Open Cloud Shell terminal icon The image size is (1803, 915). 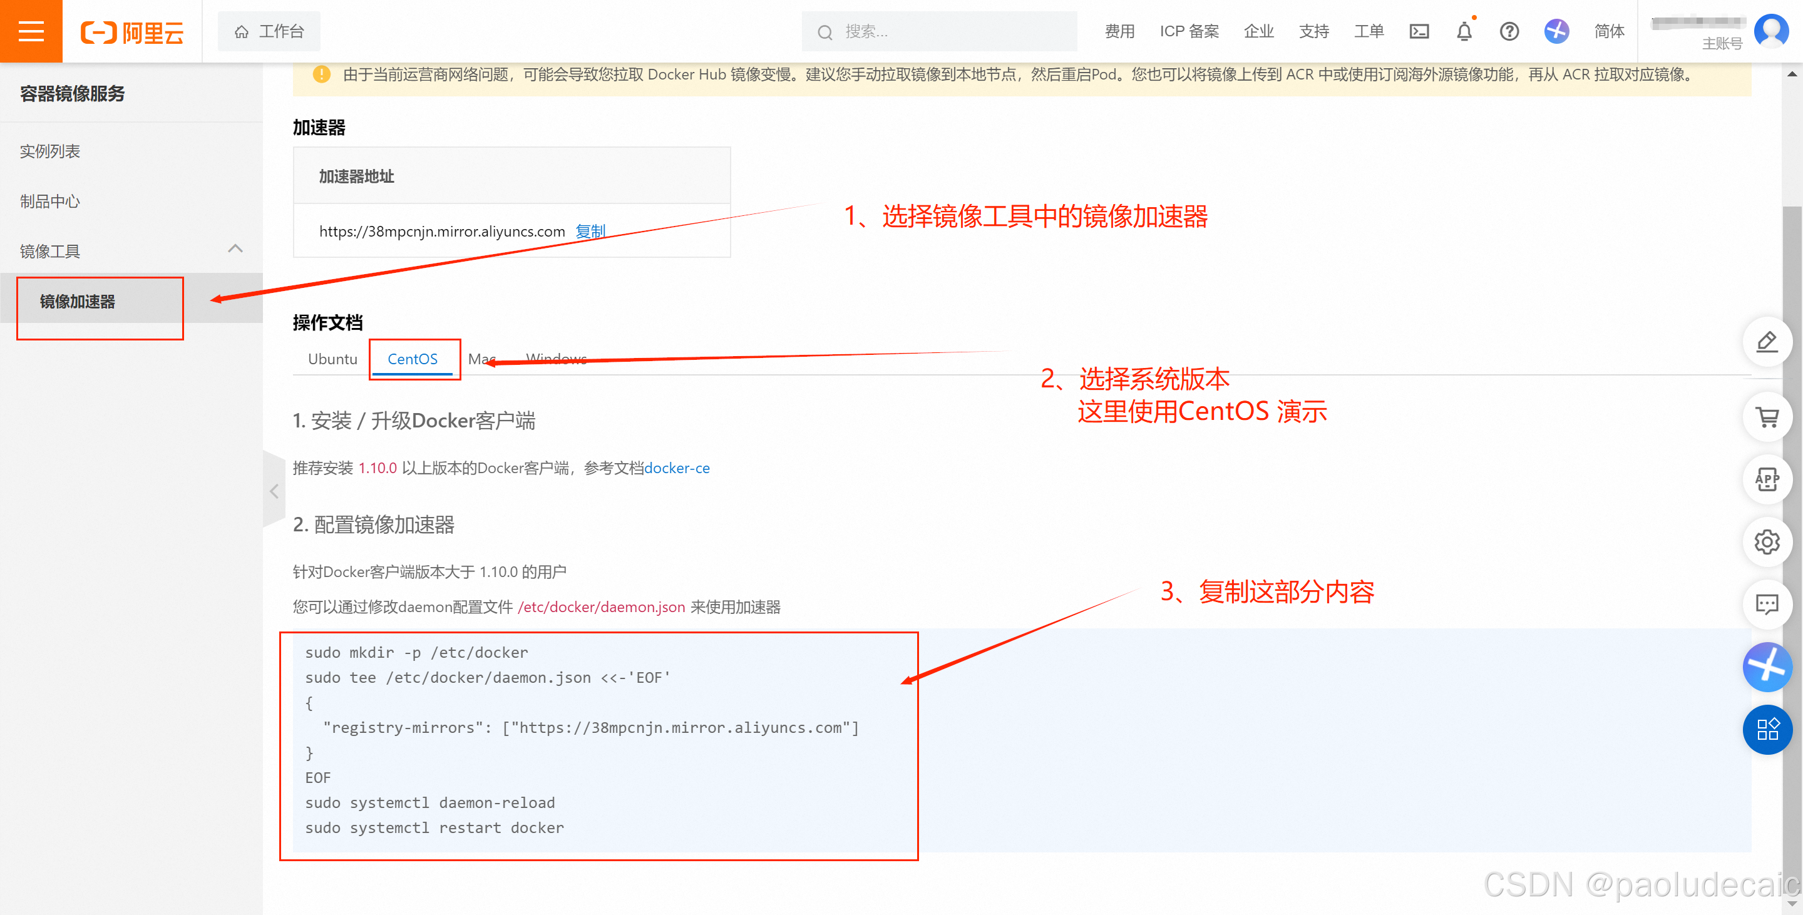[1419, 31]
